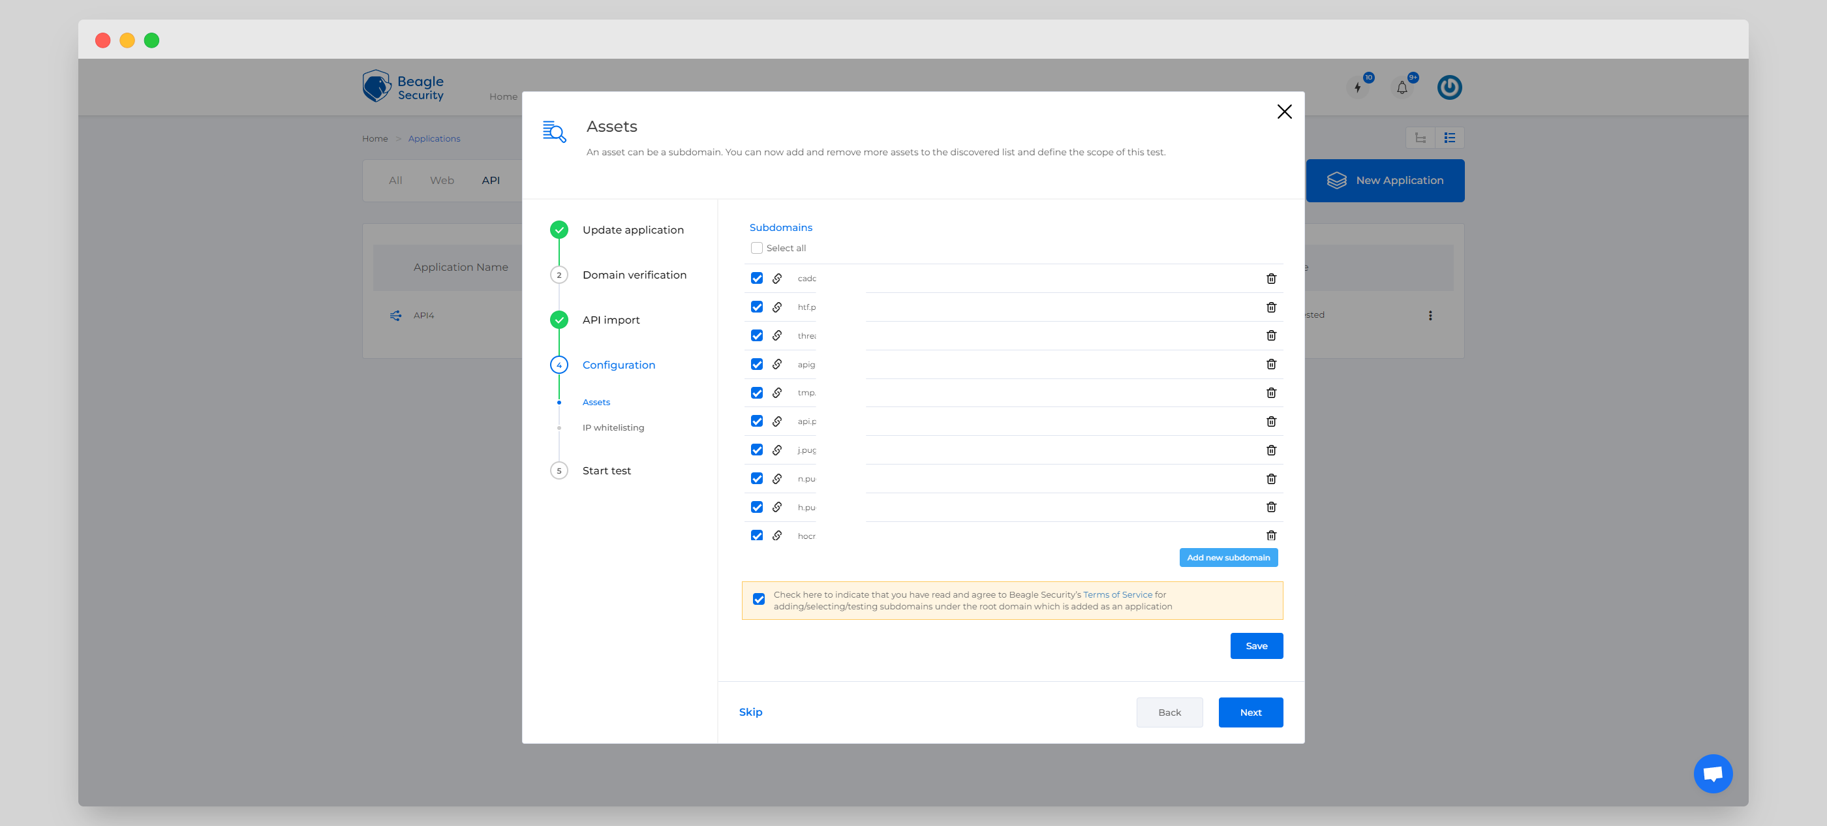
Task: Delete the cadc subdomain row
Action: coord(1271,279)
